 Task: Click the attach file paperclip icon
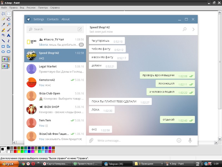click(x=91, y=141)
